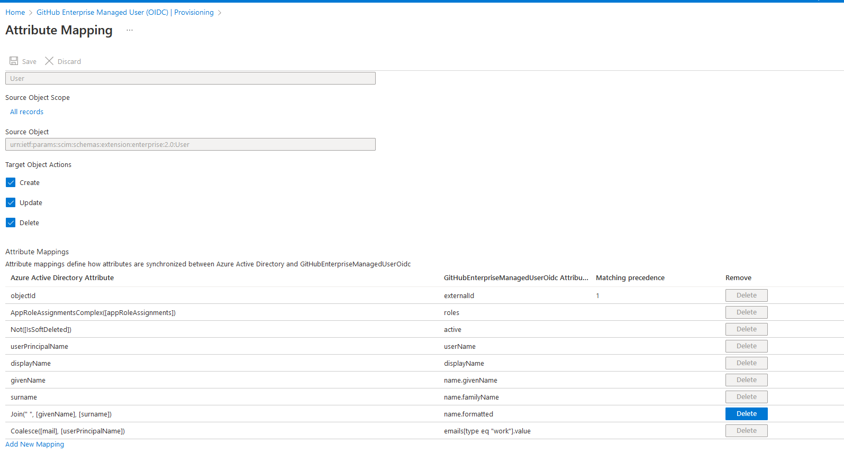Viewport: 844px width, 454px height.
Task: Delete the Not([IsSoftDeleted]) mapping
Action: pyautogui.click(x=746, y=329)
